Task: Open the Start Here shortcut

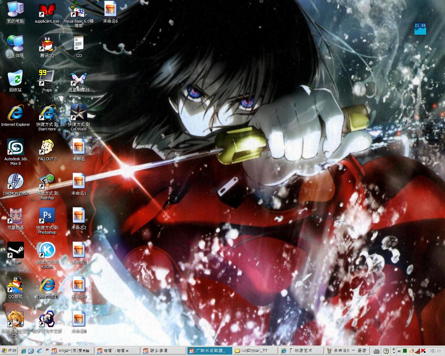Action: click(x=47, y=118)
